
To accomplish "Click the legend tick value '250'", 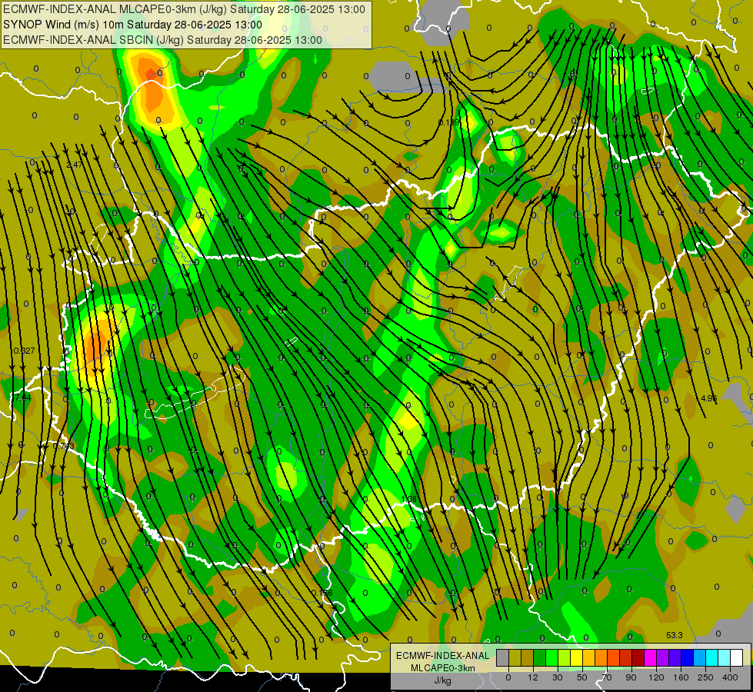I will click(705, 677).
